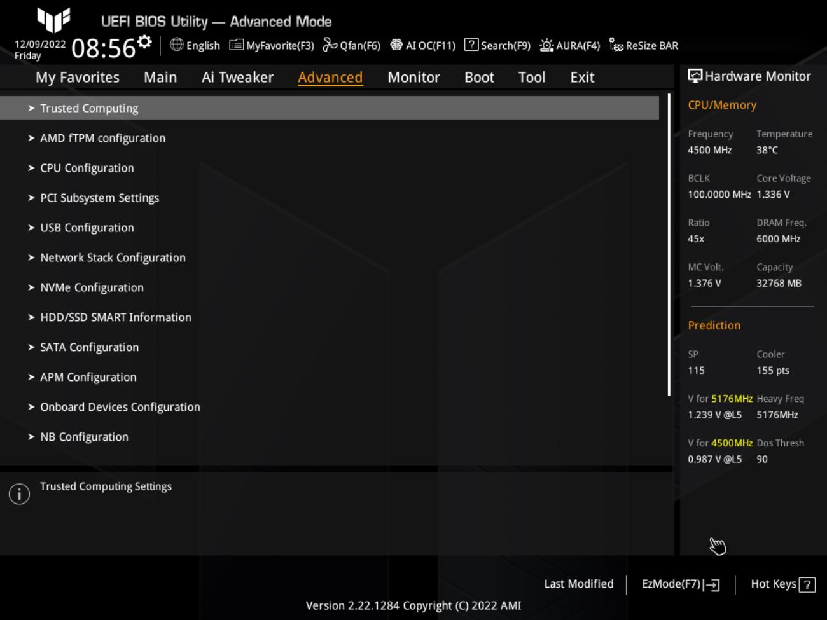Click the 1.376 V MC voltage value
827x620 pixels.
click(704, 284)
